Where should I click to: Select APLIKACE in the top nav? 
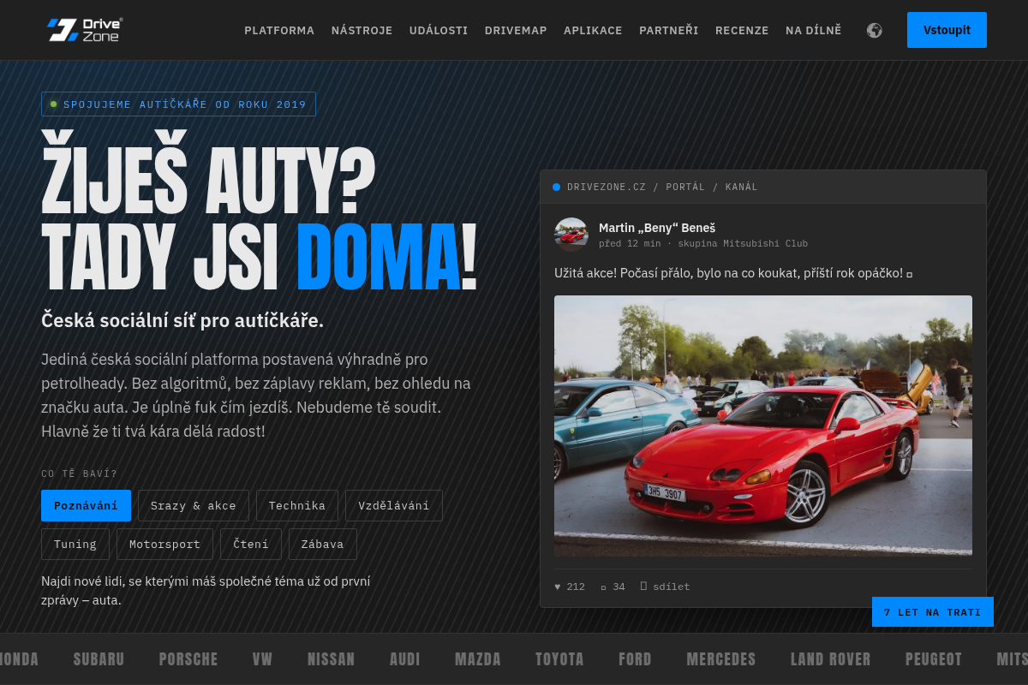tap(593, 30)
